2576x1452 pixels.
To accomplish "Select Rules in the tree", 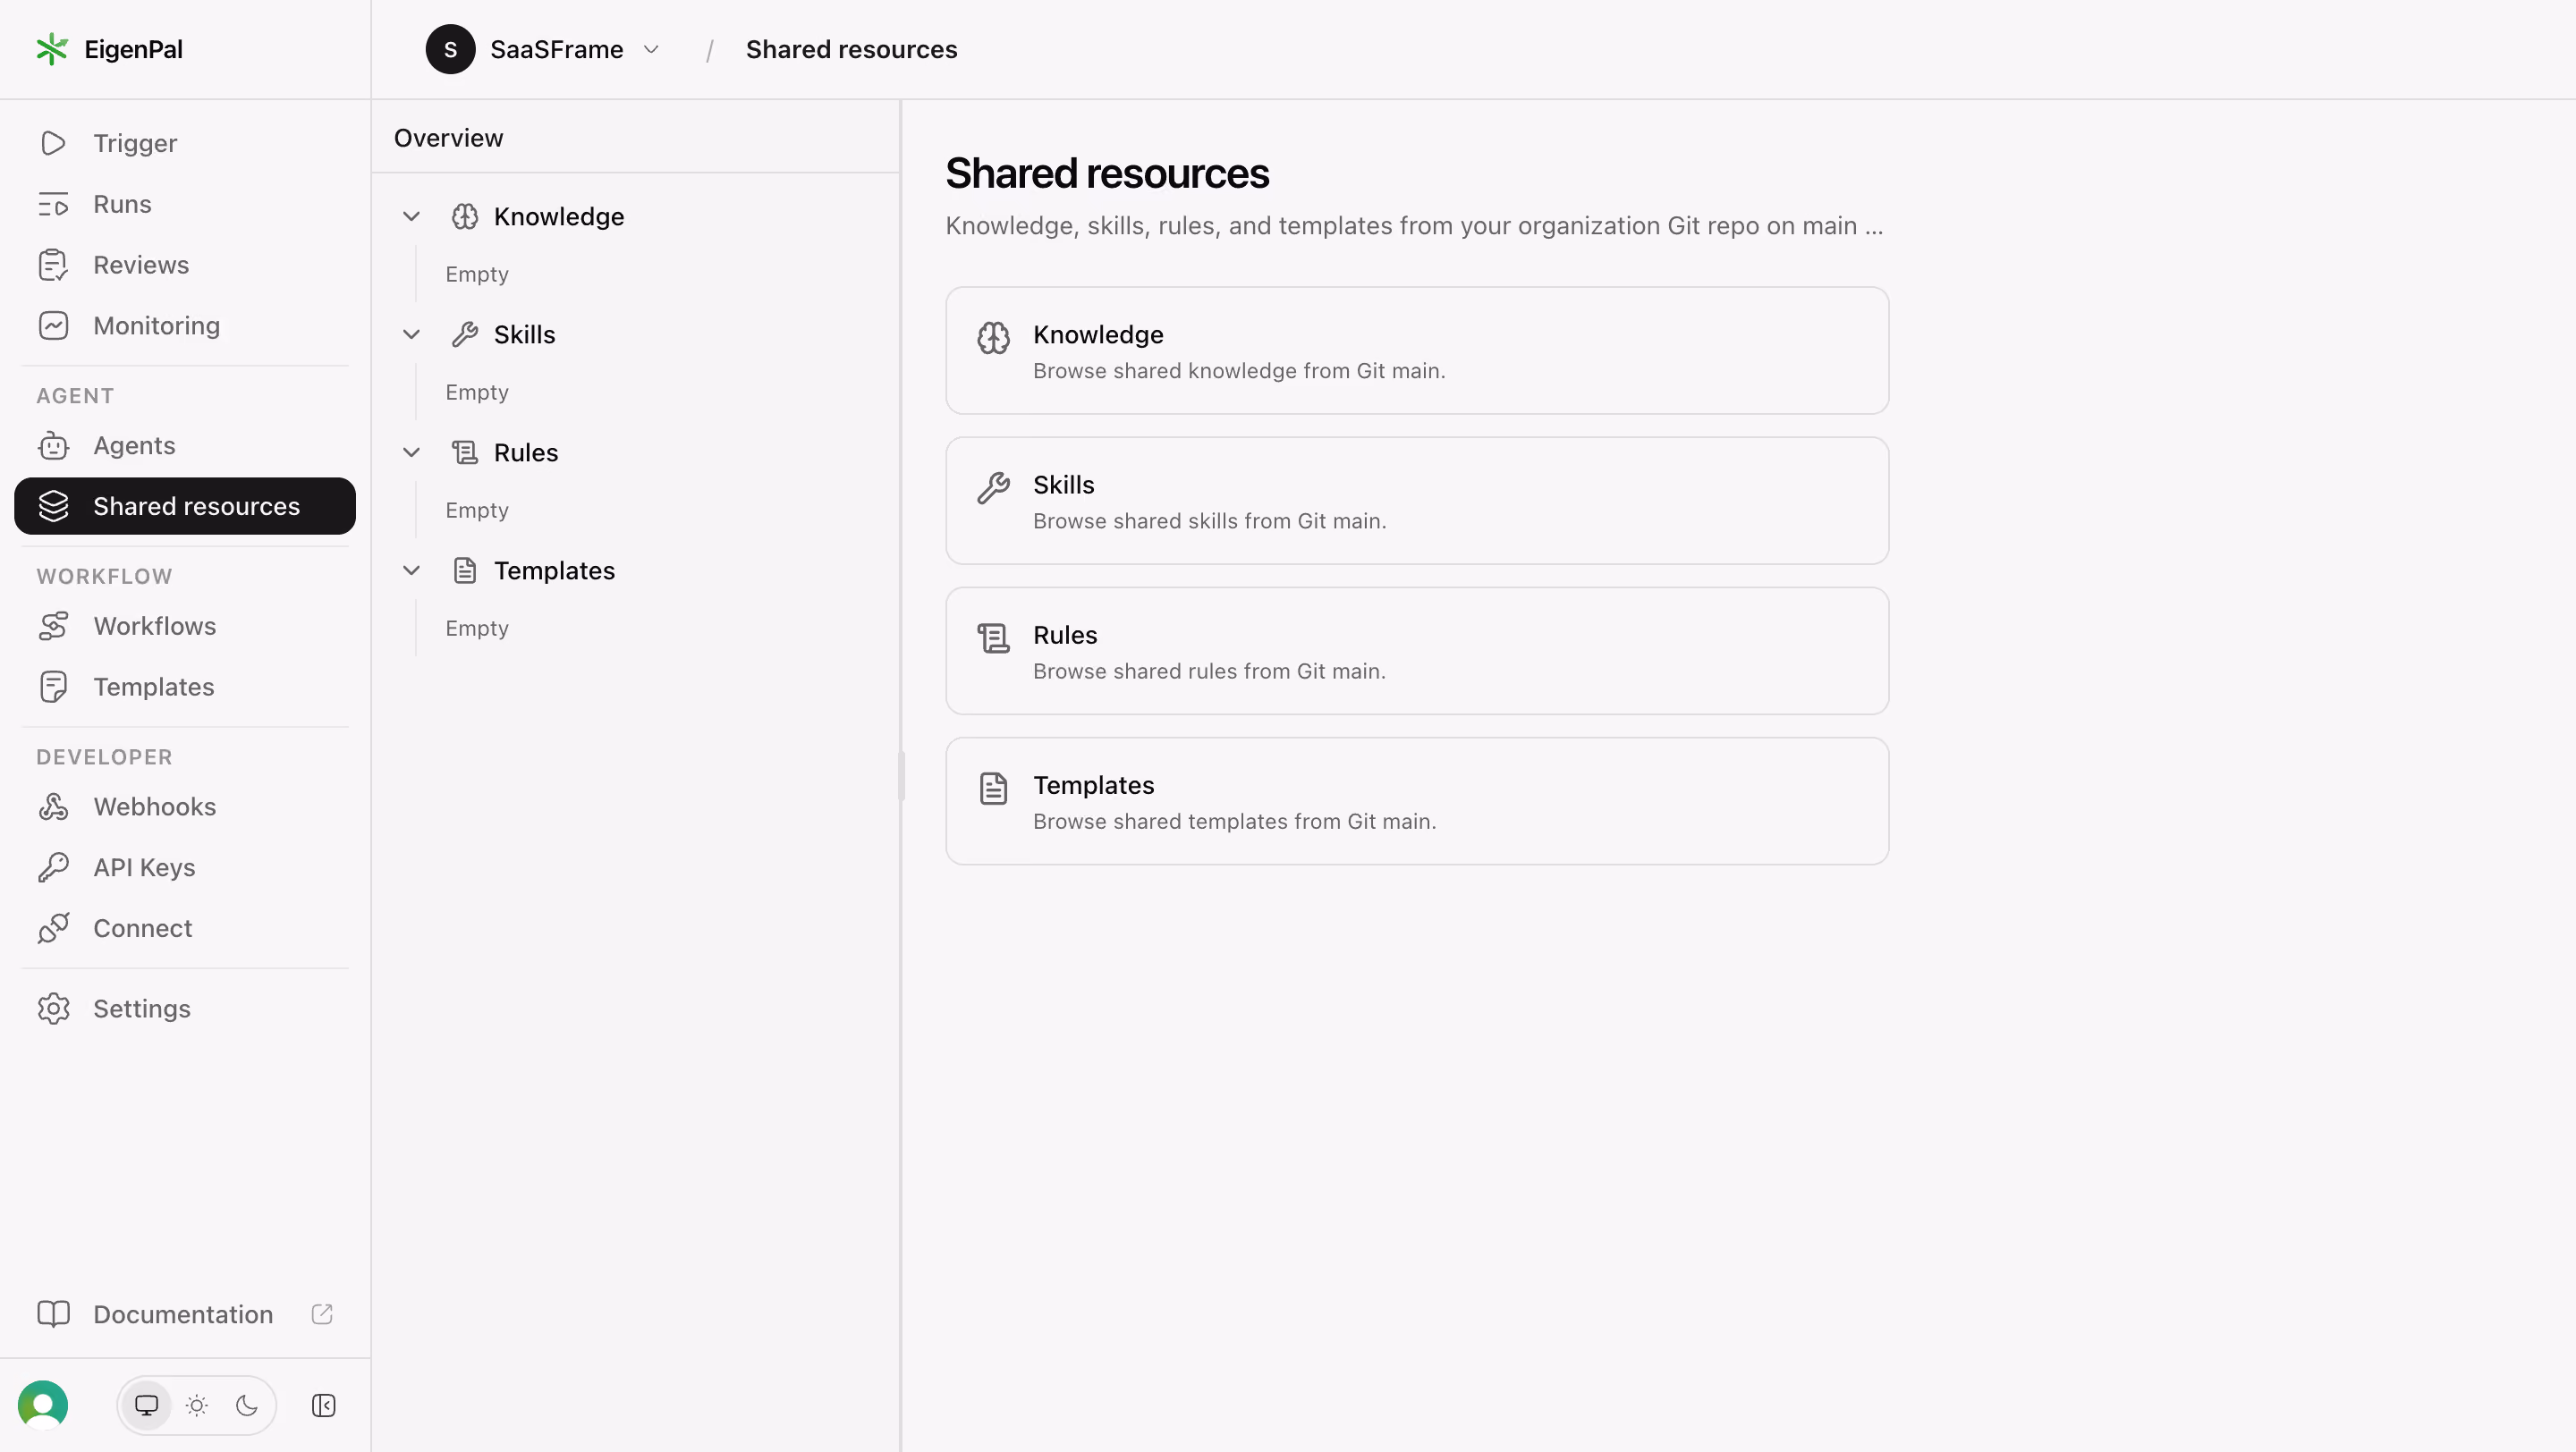I will point(526,452).
